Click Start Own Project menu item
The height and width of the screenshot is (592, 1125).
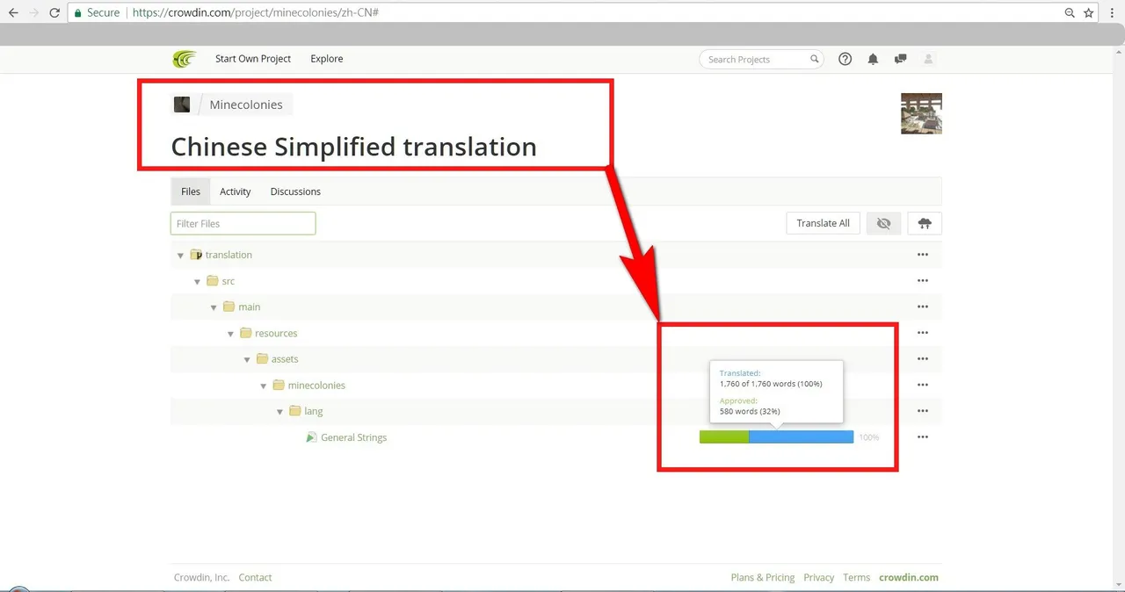click(253, 59)
